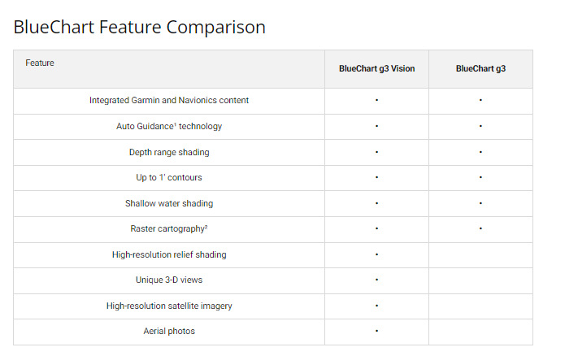This screenshot has height=356, width=578.
Task: Select High-resolution relief shading text
Action: click(x=169, y=254)
